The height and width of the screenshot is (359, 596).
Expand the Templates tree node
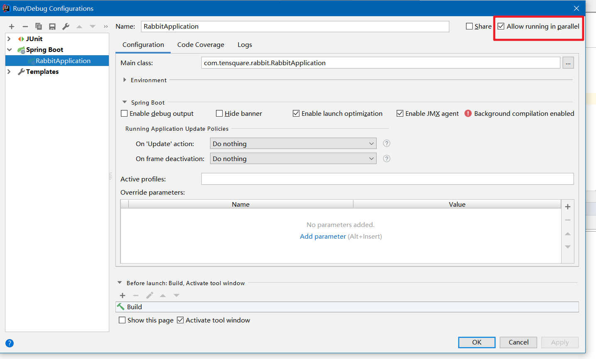(x=9, y=71)
